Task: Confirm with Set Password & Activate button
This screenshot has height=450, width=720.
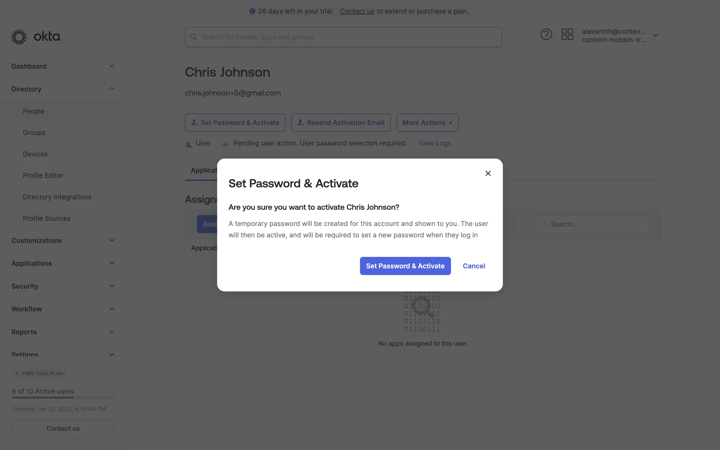Action: [x=405, y=266]
